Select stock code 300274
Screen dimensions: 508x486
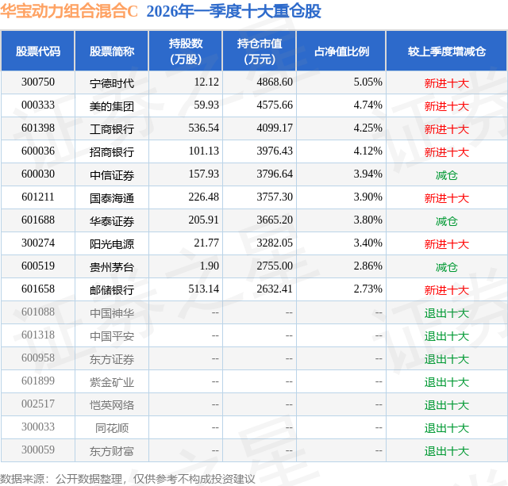[x=38, y=243]
